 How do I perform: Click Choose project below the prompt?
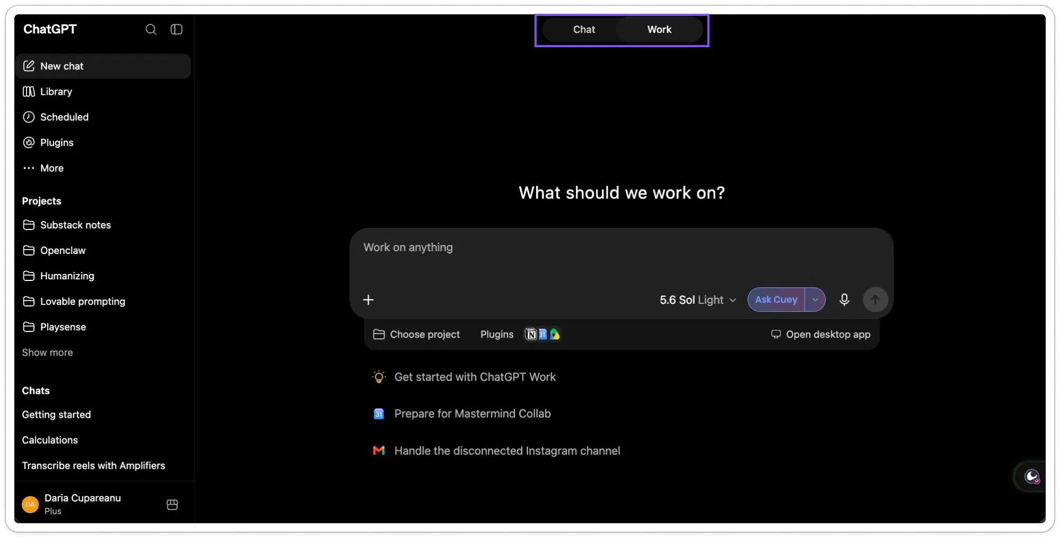pyautogui.click(x=416, y=334)
